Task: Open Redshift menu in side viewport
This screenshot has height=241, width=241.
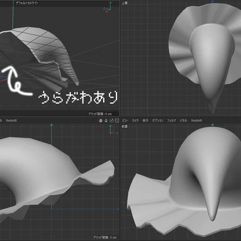Action: [12, 120]
